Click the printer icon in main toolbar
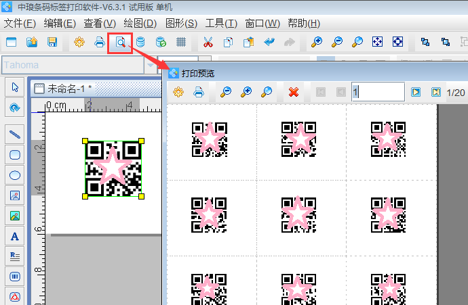Image resolution: width=468 pixels, height=305 pixels. (x=100, y=42)
